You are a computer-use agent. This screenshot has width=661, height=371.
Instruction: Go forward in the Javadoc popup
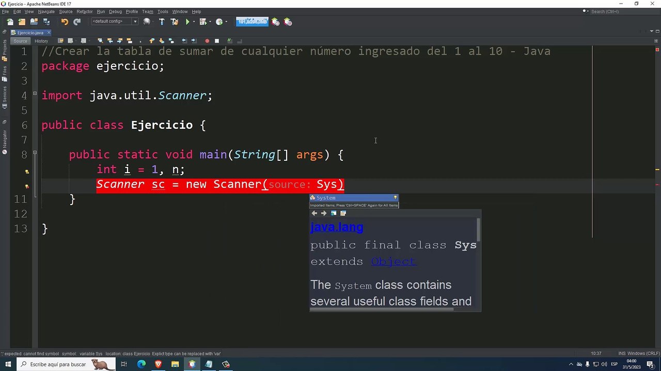(x=324, y=213)
